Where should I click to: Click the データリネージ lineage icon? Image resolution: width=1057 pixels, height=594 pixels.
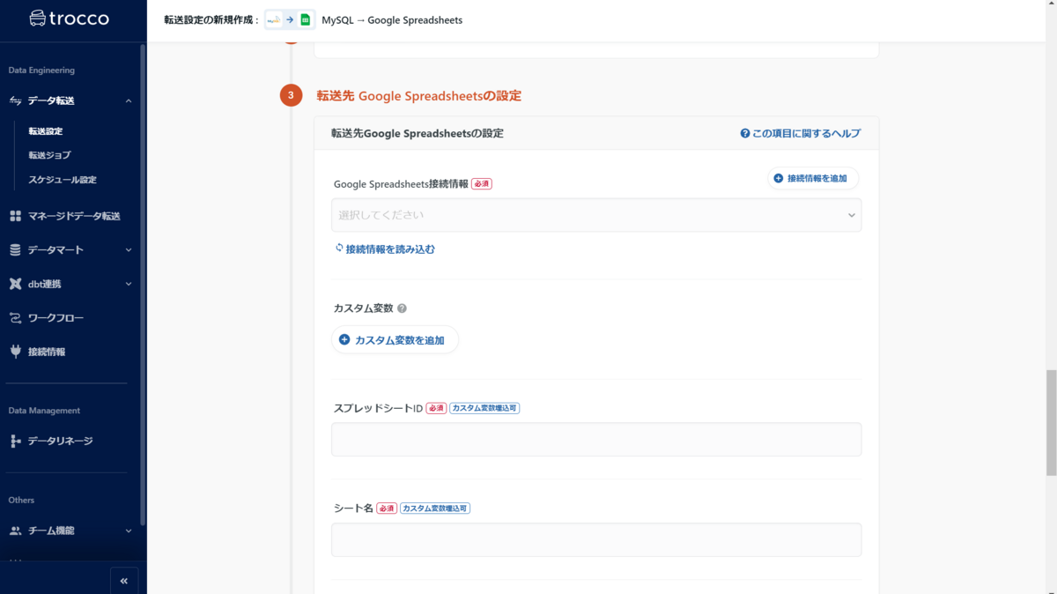[x=15, y=441]
